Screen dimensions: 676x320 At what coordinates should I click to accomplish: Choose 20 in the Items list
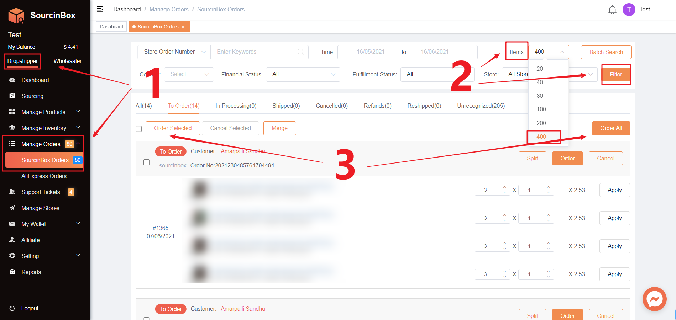(x=548, y=69)
